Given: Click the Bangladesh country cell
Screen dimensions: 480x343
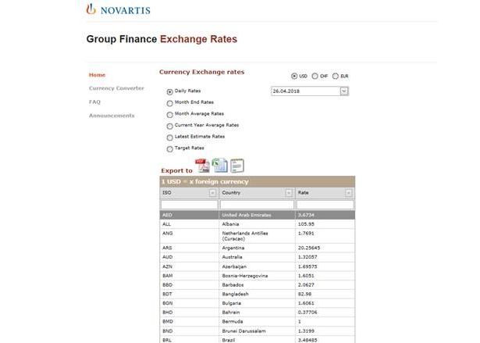Looking at the screenshot, I should click(x=257, y=294).
